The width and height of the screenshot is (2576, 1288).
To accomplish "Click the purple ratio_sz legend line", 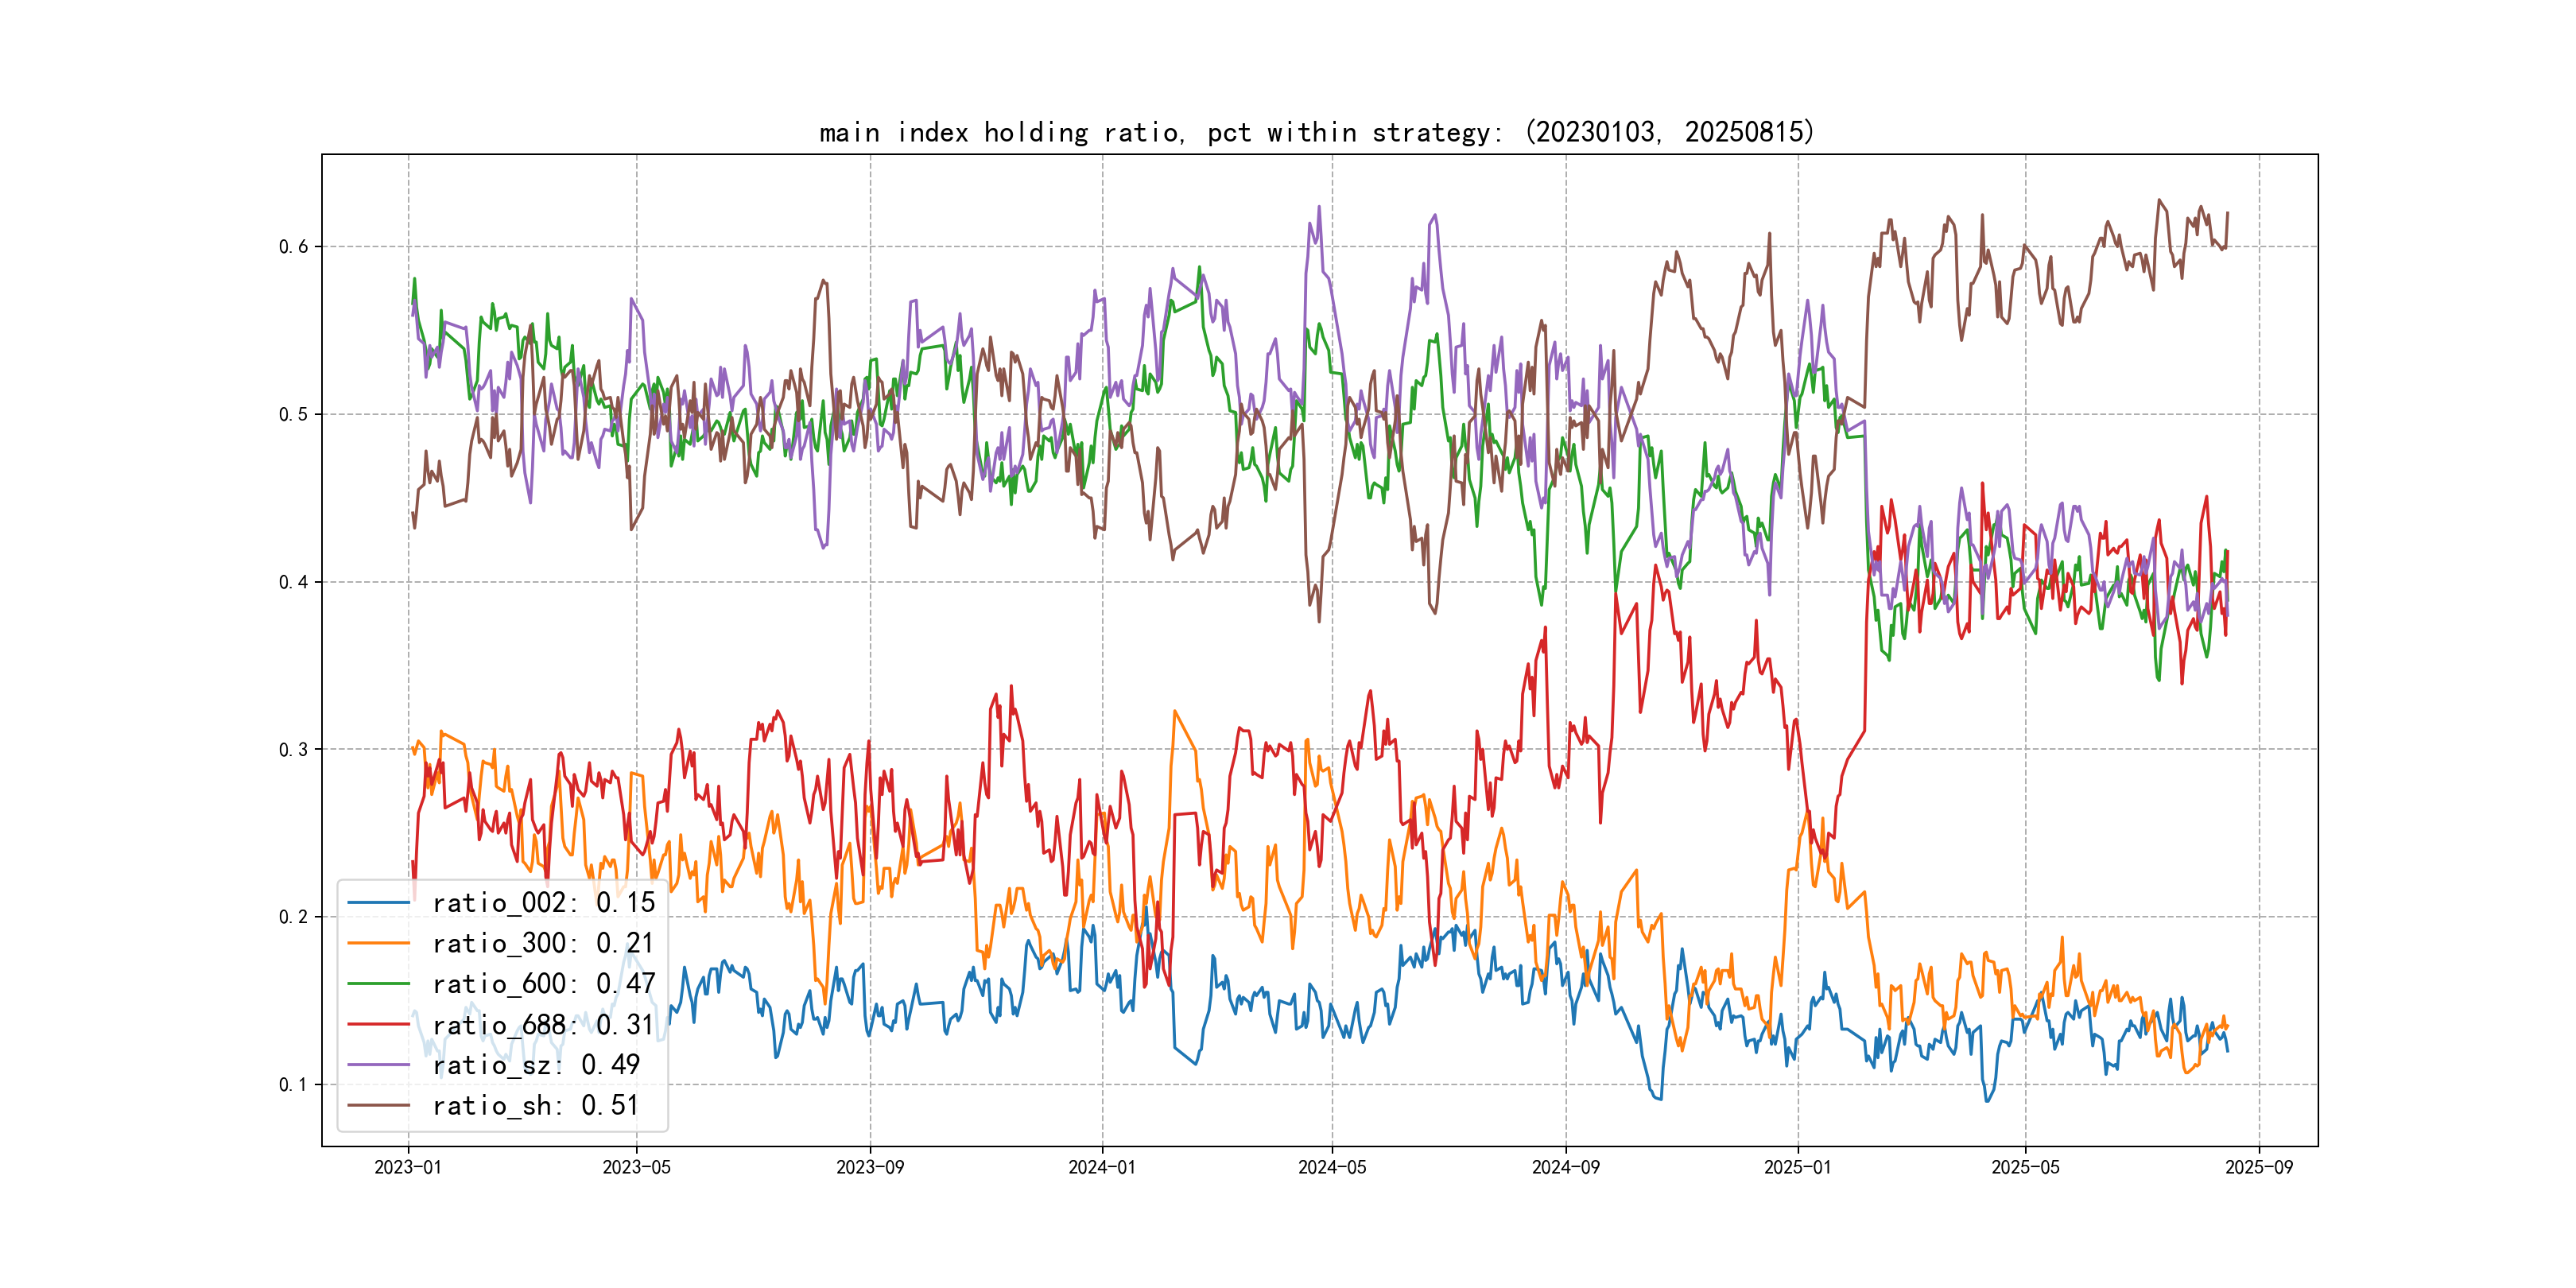I will click(378, 1065).
